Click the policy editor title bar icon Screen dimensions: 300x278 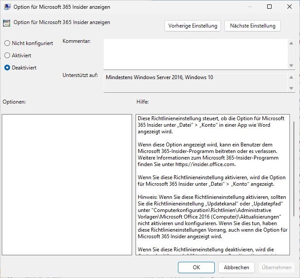[x=7, y=7]
